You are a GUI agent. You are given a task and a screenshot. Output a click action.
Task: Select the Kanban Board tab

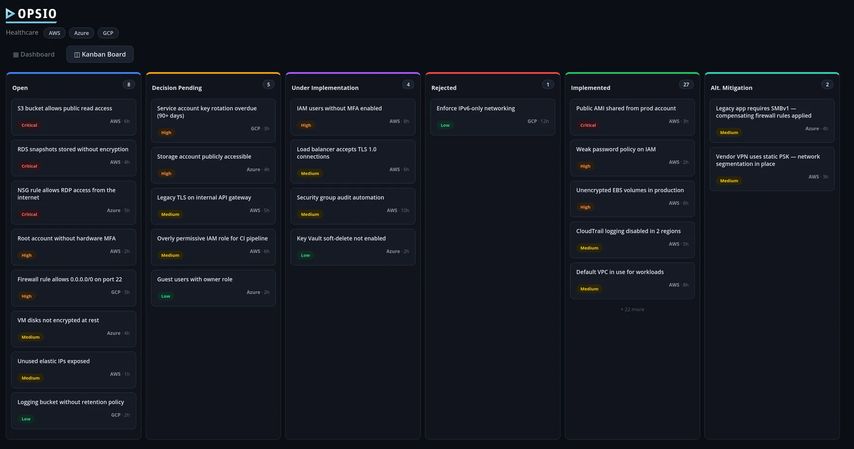point(100,55)
